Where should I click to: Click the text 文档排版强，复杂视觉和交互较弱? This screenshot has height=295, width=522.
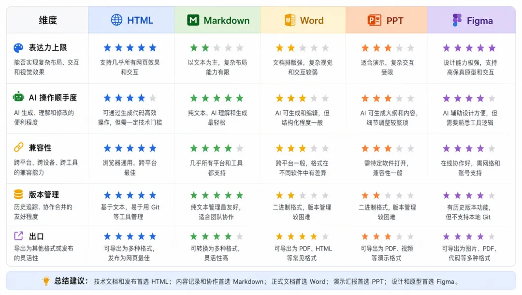tap(303, 67)
